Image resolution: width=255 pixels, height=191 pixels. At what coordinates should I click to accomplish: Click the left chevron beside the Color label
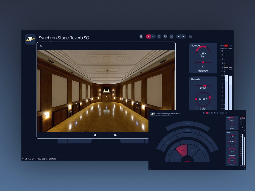click(x=197, y=108)
